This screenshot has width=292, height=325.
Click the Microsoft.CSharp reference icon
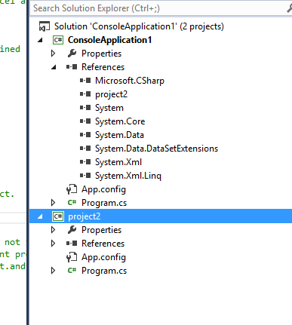click(x=85, y=81)
